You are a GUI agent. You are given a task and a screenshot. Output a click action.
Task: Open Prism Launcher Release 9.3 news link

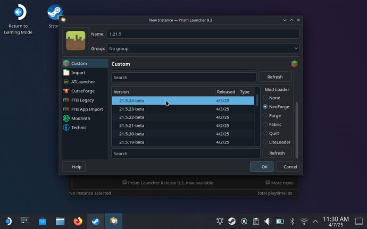[x=168, y=183]
